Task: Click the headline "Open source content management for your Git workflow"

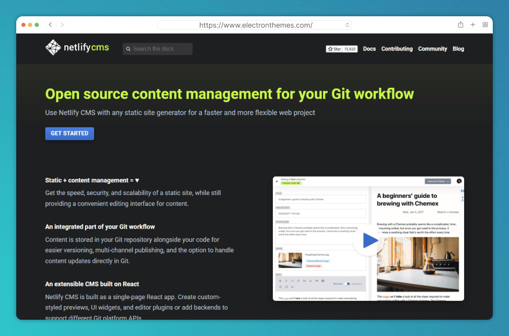Action: click(x=230, y=94)
